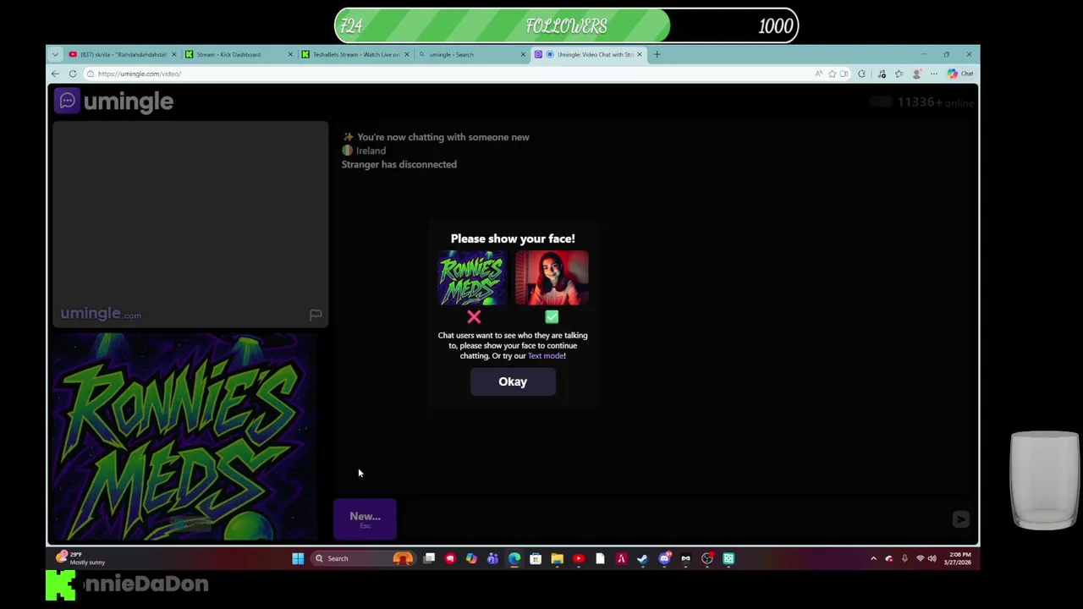Open Copilot from the taskbar

click(x=471, y=558)
